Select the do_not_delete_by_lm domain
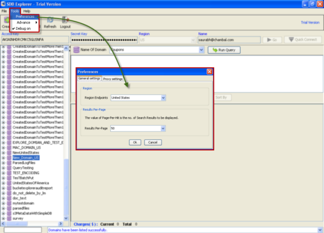 point(29,193)
